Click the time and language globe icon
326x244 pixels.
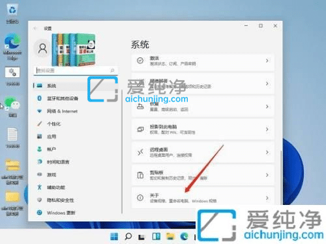[x=39, y=162]
